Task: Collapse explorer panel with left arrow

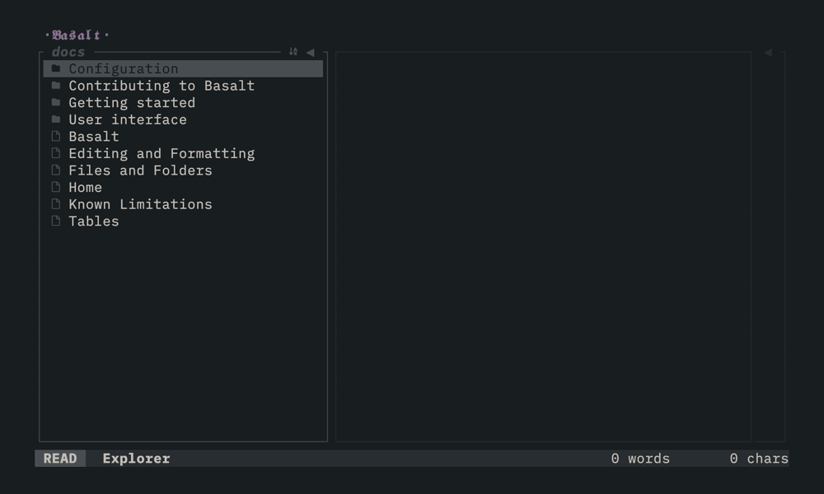Action: click(x=310, y=52)
